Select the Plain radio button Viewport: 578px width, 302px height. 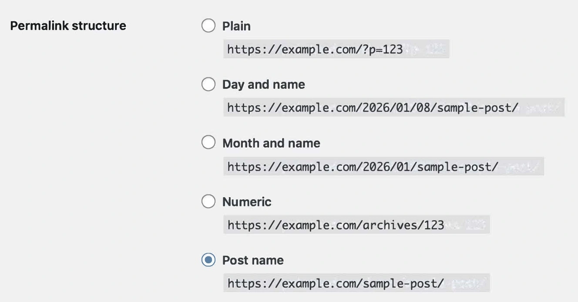(208, 26)
